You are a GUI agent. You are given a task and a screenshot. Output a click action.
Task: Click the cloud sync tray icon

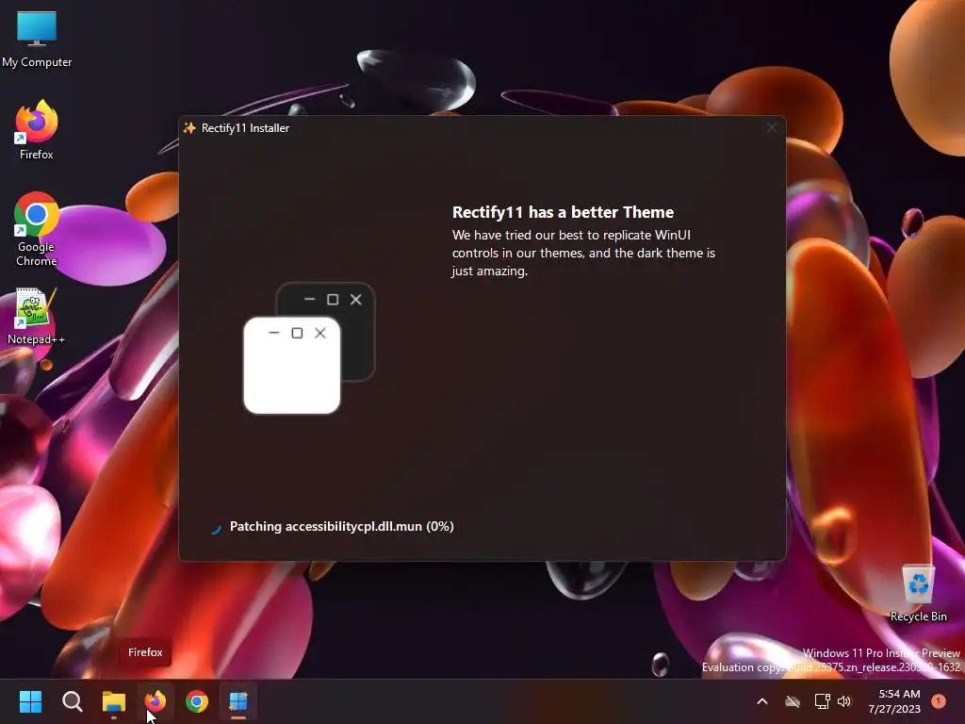(793, 701)
